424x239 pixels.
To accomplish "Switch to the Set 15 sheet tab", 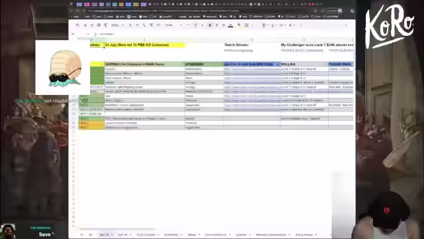I will (104, 234).
